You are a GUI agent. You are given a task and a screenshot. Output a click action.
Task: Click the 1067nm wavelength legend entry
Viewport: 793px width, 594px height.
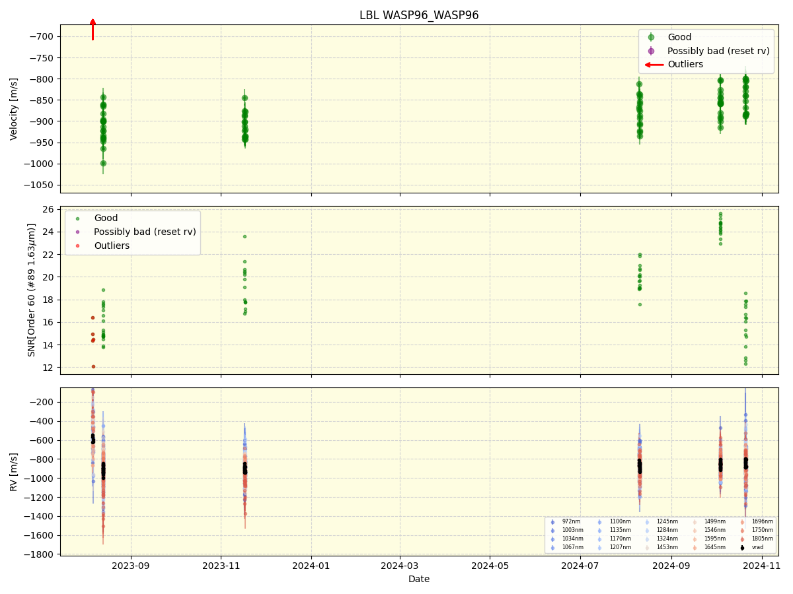click(x=573, y=547)
